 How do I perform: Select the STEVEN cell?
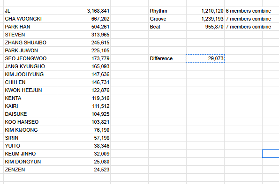click(x=30, y=35)
